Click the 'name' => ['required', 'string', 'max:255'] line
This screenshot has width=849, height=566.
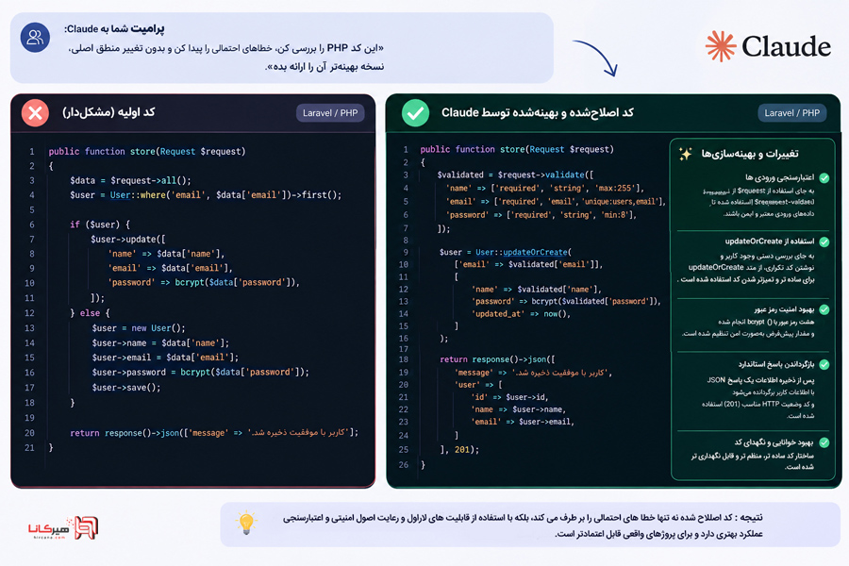point(544,189)
